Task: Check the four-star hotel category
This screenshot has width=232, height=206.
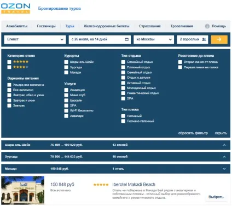Action: click(x=9, y=67)
